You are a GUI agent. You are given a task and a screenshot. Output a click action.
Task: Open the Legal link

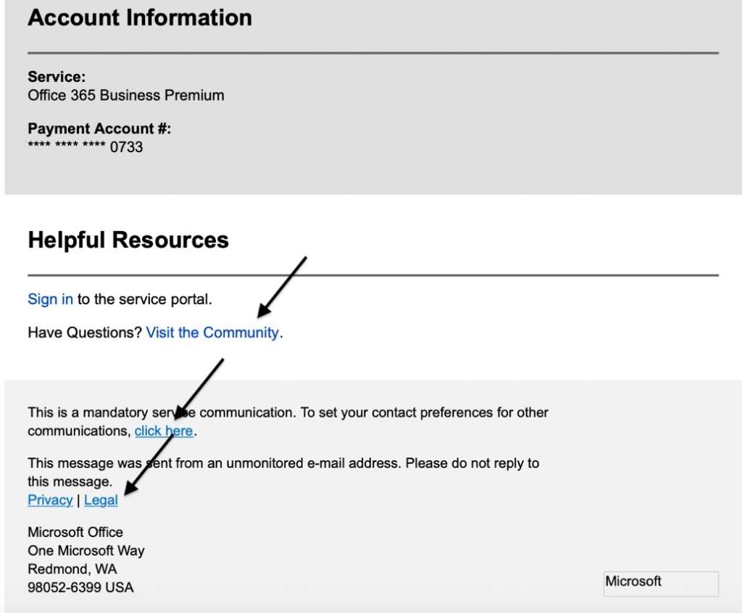pyautogui.click(x=101, y=500)
